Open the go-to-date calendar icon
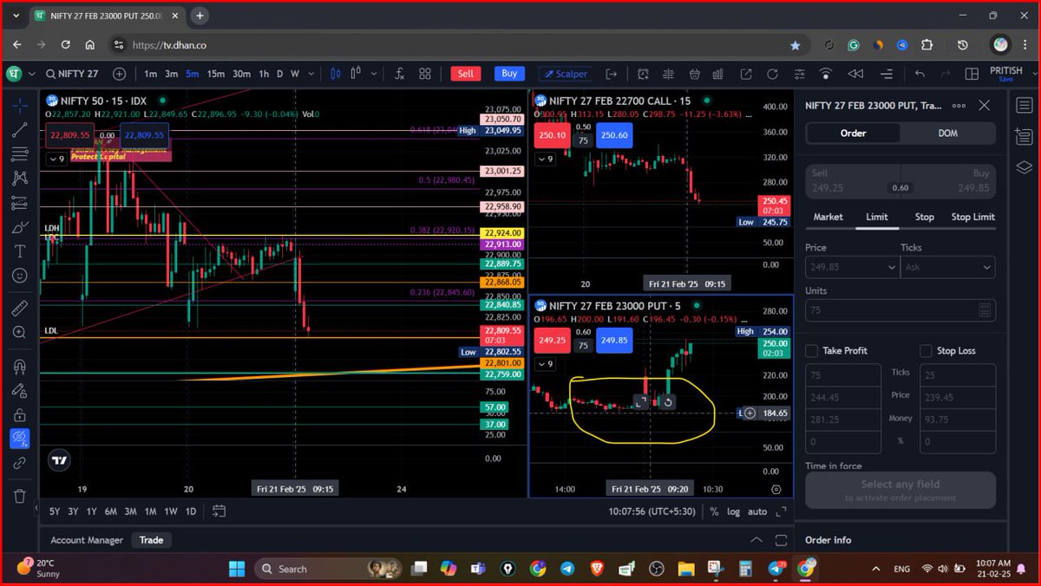The height and width of the screenshot is (586, 1041). pyautogui.click(x=218, y=511)
